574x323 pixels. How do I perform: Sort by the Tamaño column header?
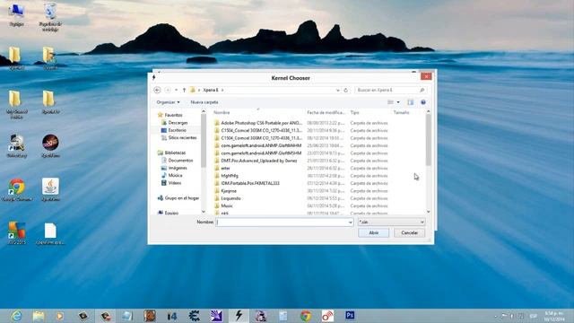click(401, 113)
